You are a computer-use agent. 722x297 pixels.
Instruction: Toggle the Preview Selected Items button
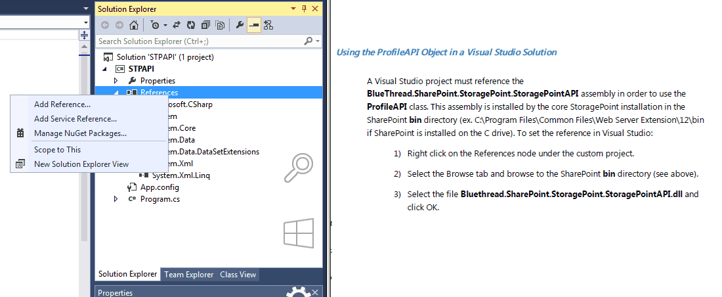click(x=254, y=25)
